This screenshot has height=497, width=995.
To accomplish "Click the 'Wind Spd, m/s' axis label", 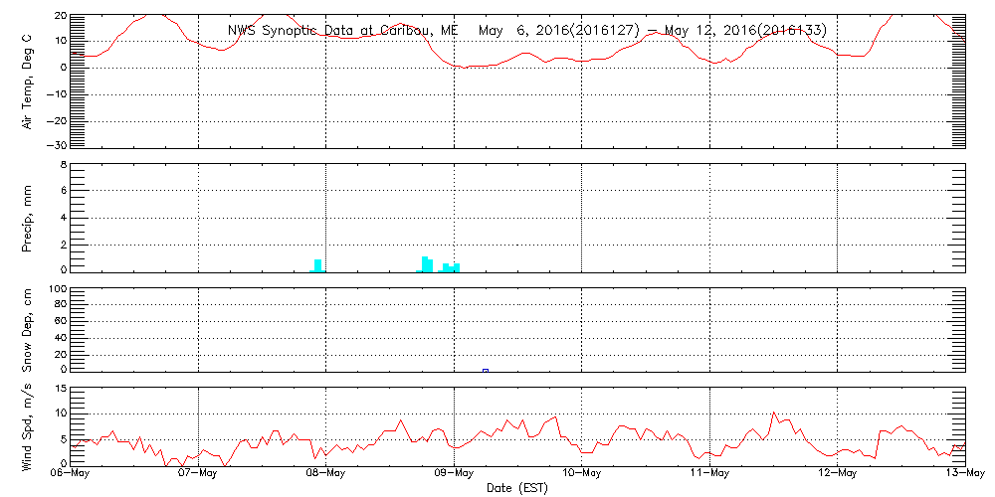I will 27,427.
